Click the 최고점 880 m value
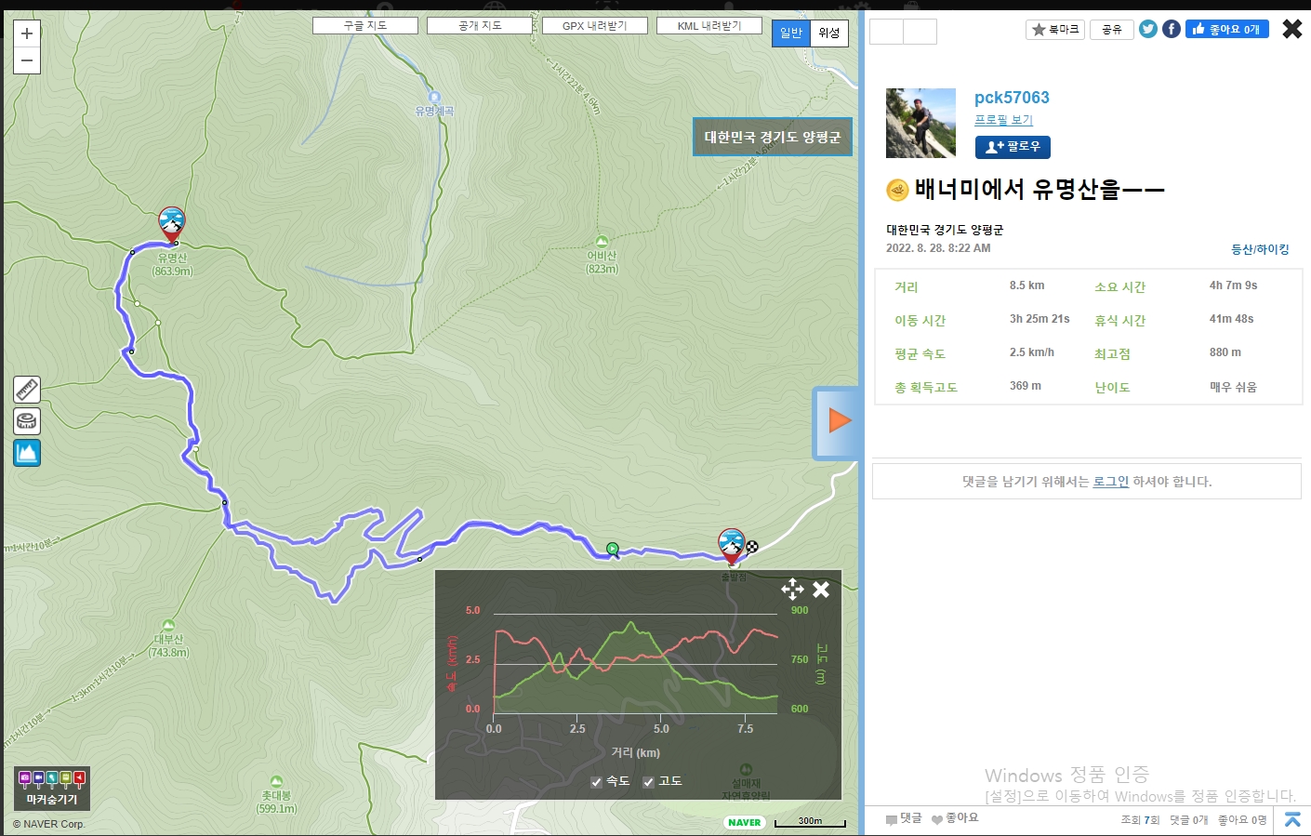Screen dimensions: 1311x836 pos(1225,352)
